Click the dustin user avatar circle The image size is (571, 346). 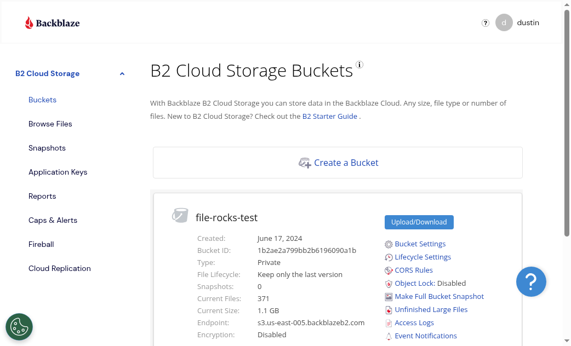pos(504,22)
